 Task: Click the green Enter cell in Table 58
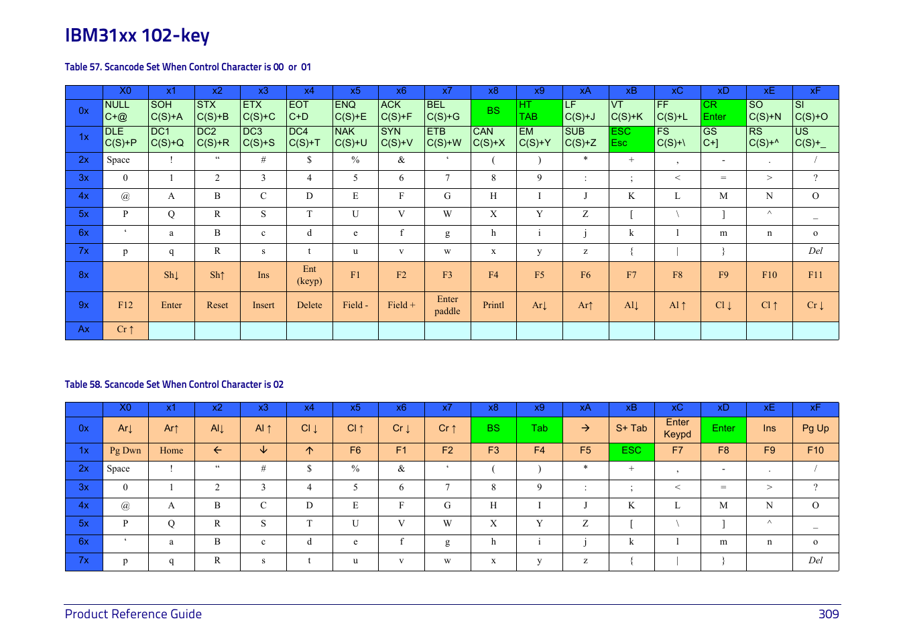pos(723,429)
